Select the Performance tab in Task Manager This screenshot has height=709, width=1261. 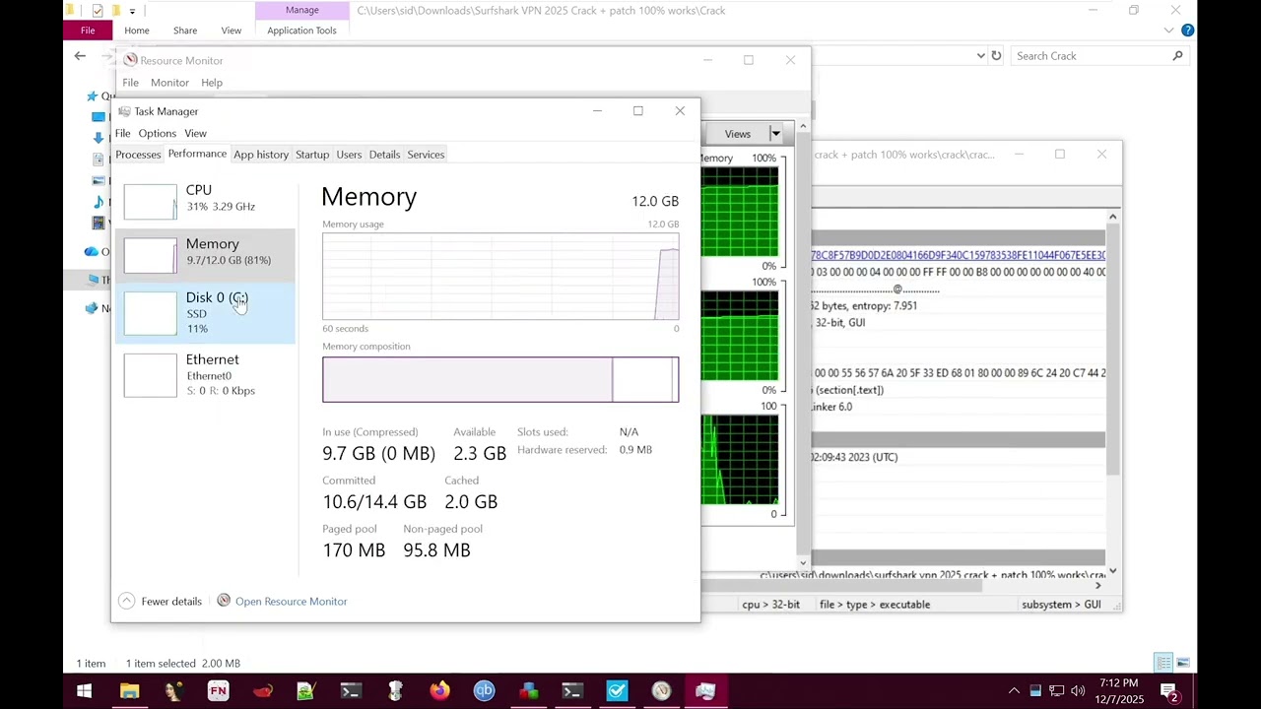click(197, 154)
